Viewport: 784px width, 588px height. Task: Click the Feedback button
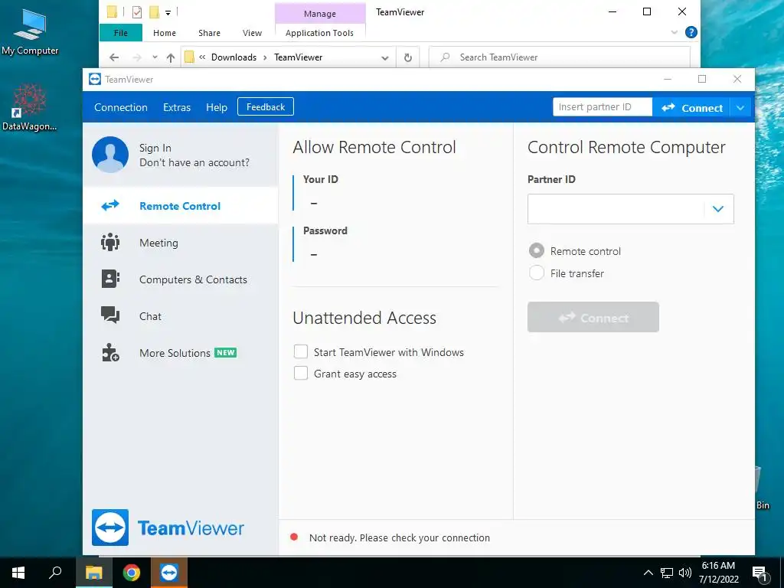(266, 106)
